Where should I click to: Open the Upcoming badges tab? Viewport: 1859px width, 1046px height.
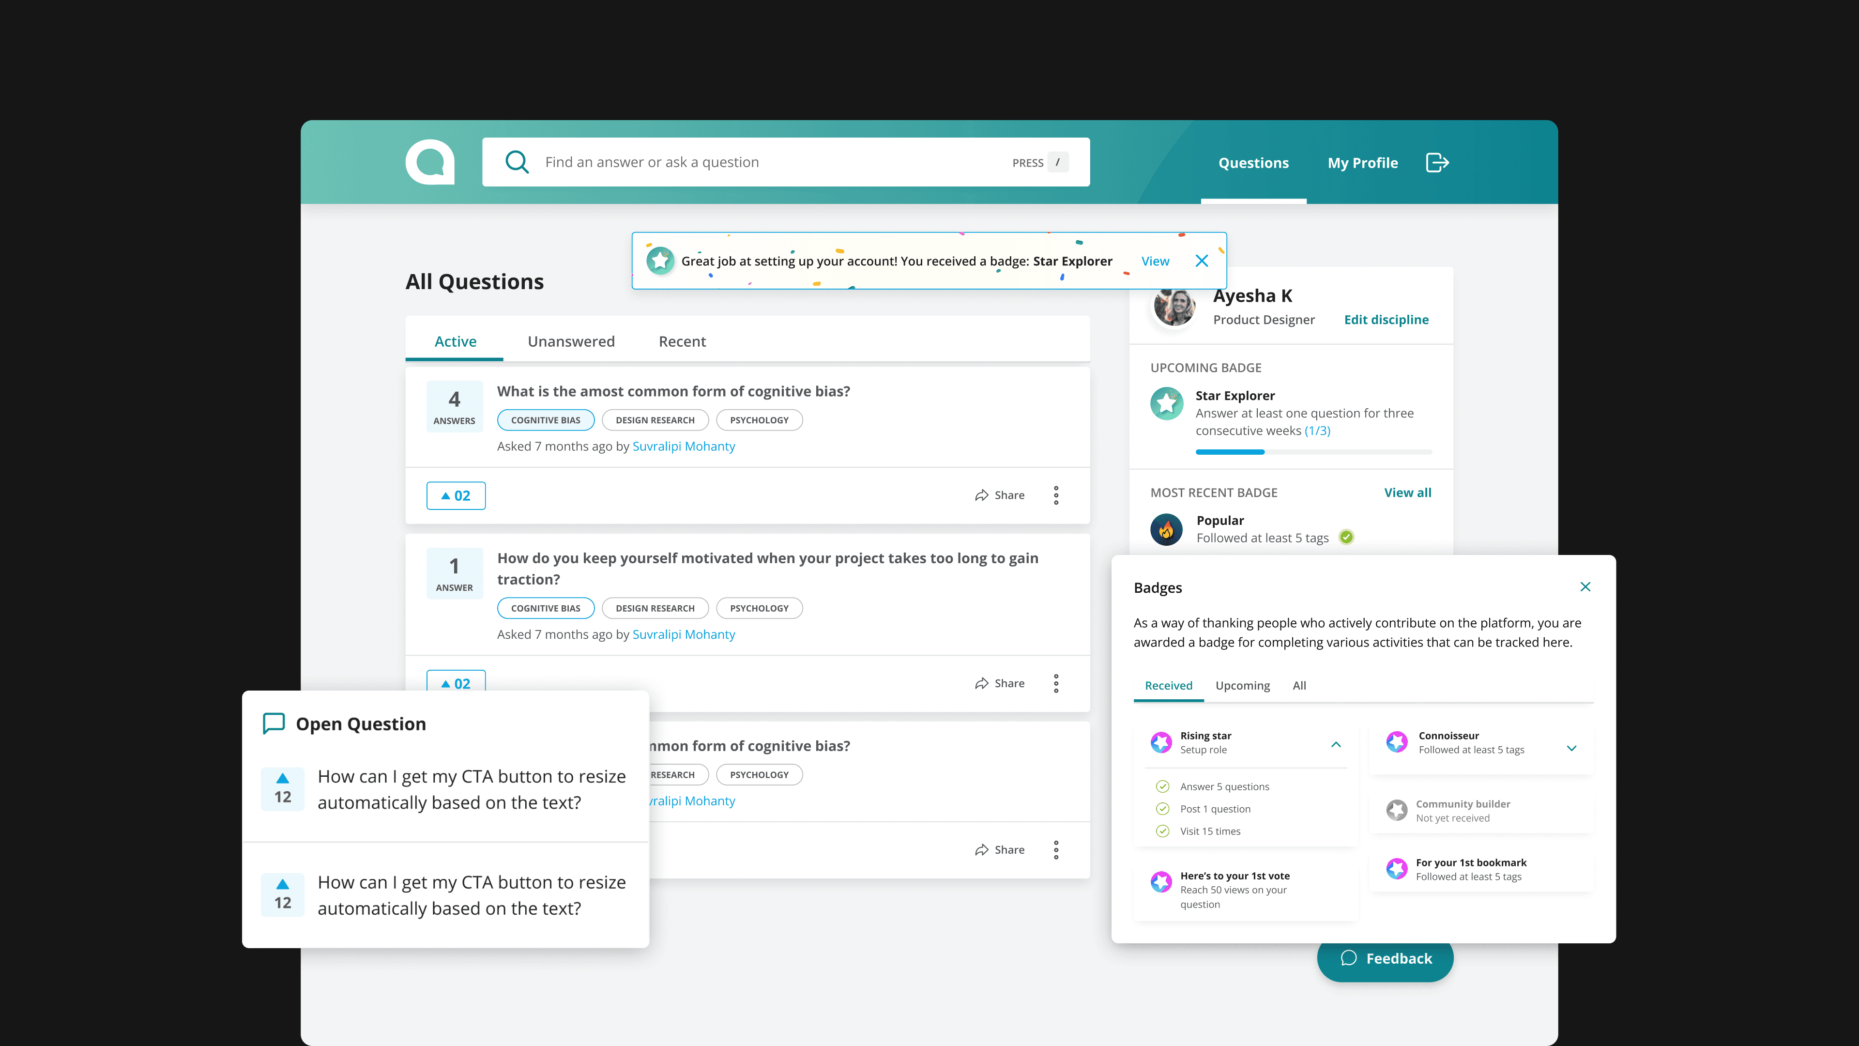[x=1242, y=686]
